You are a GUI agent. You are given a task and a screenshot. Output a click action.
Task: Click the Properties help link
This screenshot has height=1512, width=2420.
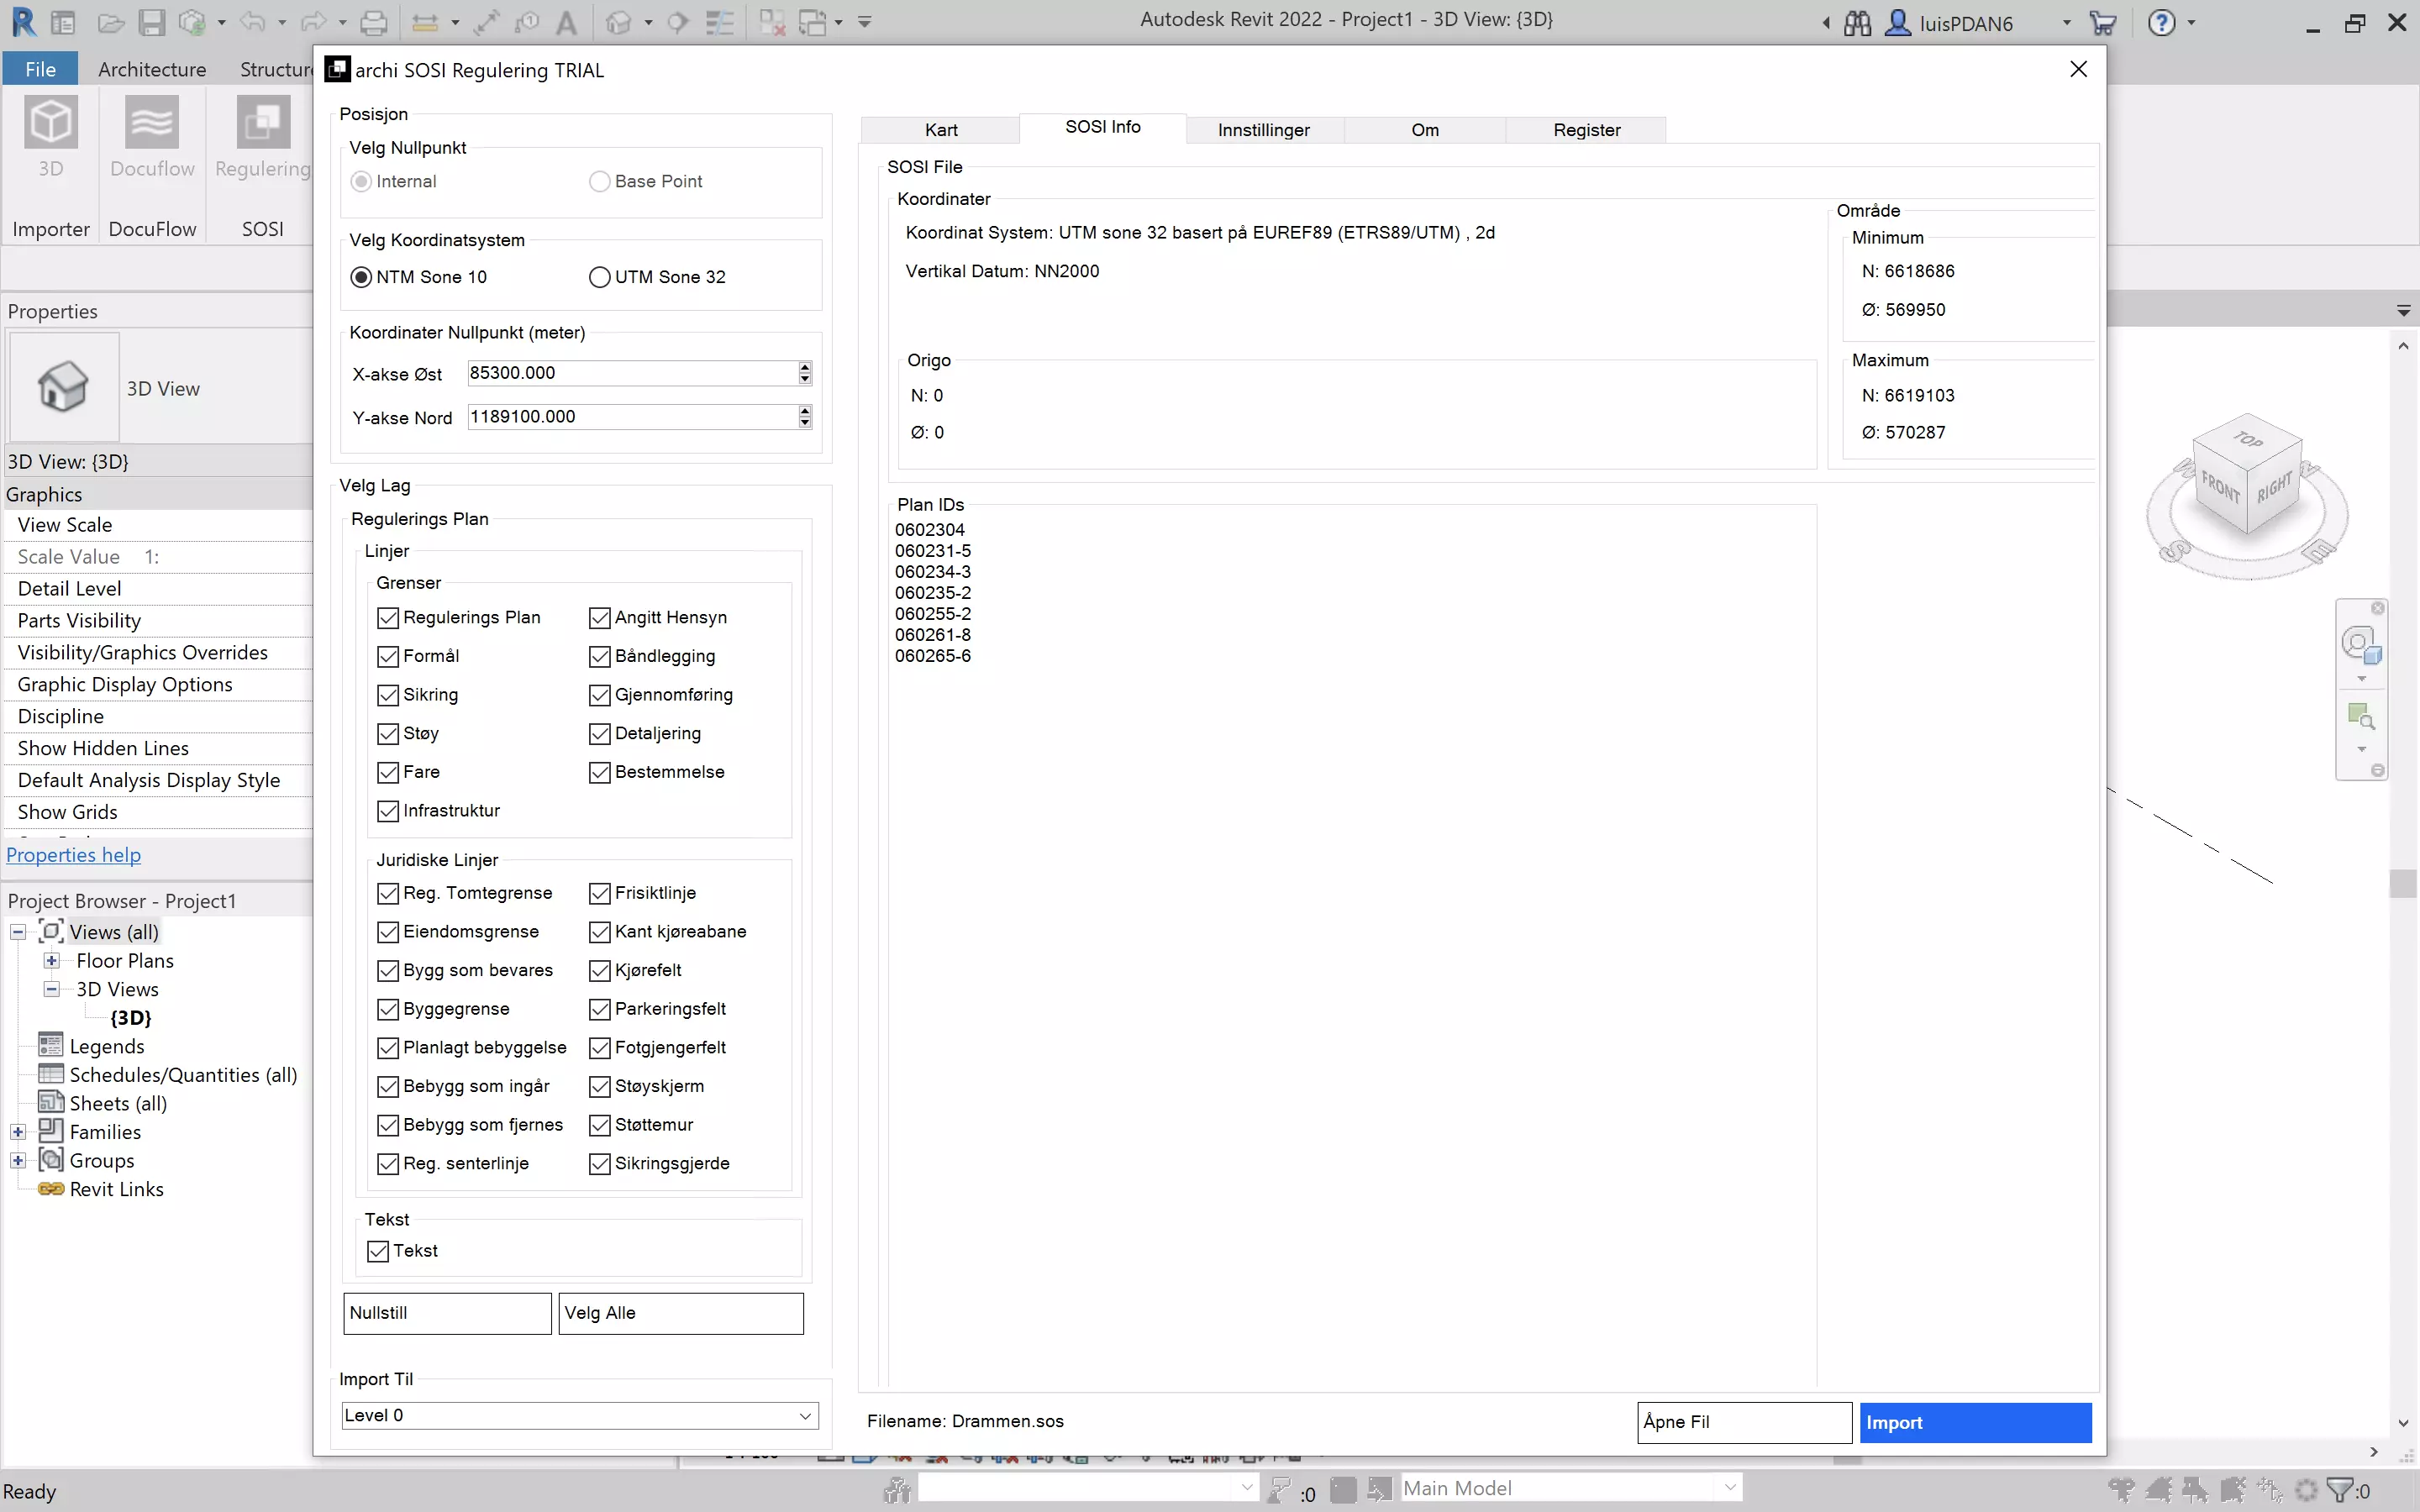coord(73,855)
